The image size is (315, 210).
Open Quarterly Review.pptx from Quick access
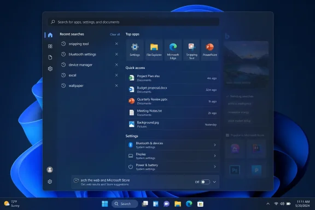(x=172, y=101)
